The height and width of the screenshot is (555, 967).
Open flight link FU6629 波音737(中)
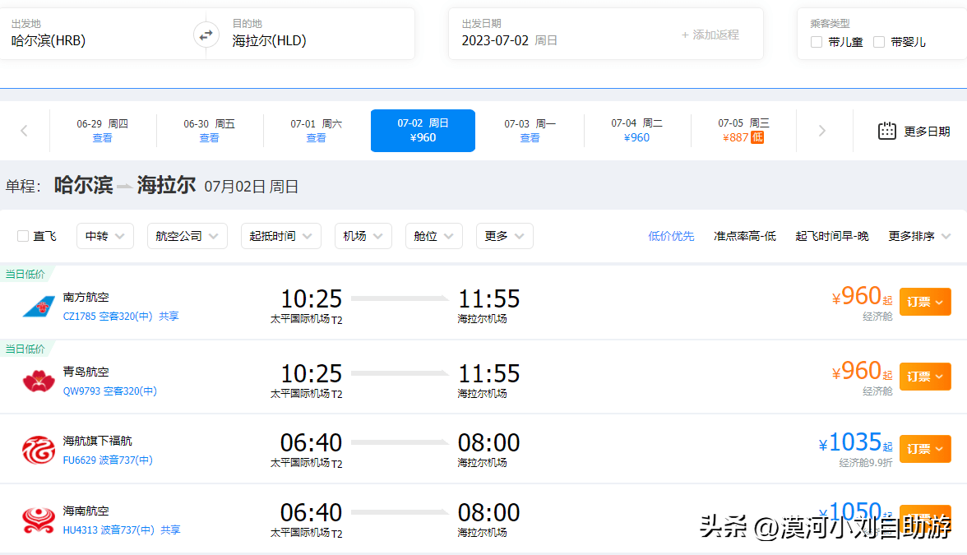point(107,460)
